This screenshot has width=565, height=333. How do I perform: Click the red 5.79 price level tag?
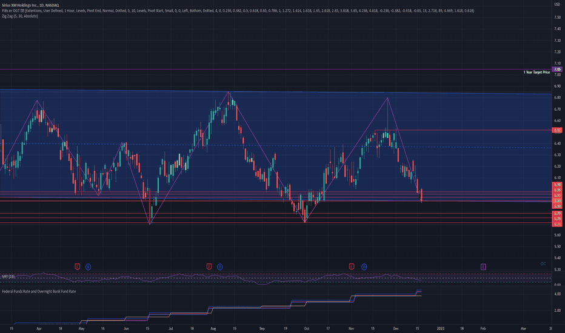(557, 214)
